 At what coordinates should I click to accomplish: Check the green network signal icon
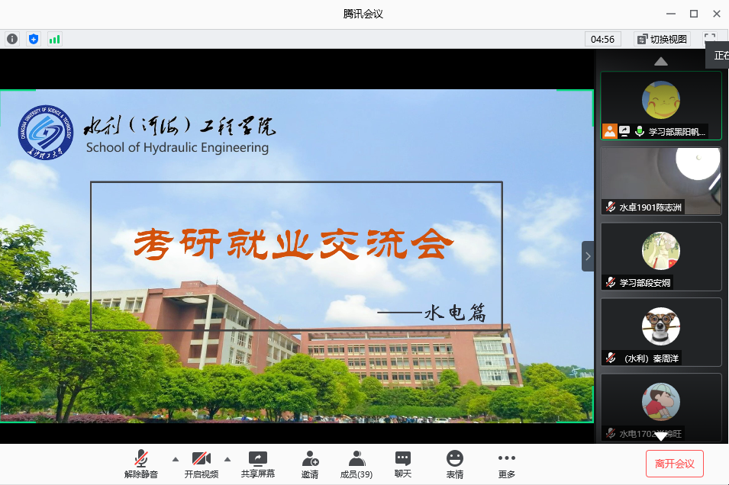(54, 39)
